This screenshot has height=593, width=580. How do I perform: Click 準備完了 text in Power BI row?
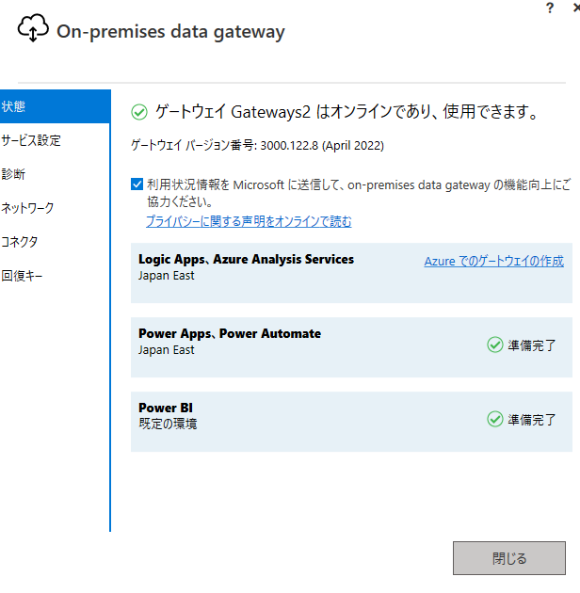532,420
